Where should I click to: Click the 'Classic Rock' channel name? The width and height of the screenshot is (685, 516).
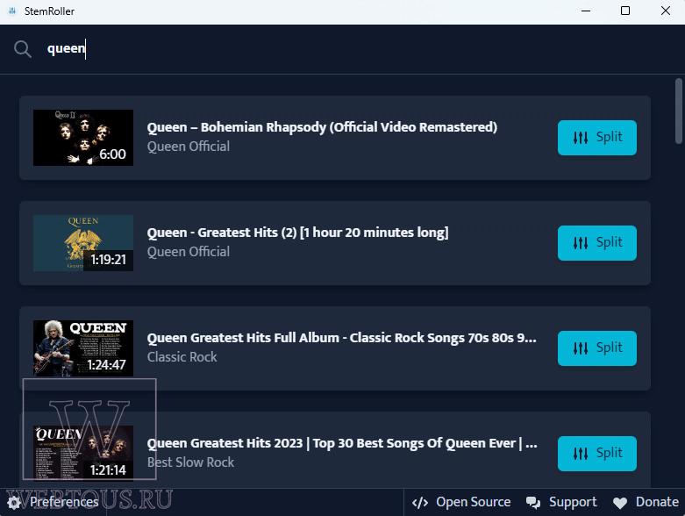182,357
